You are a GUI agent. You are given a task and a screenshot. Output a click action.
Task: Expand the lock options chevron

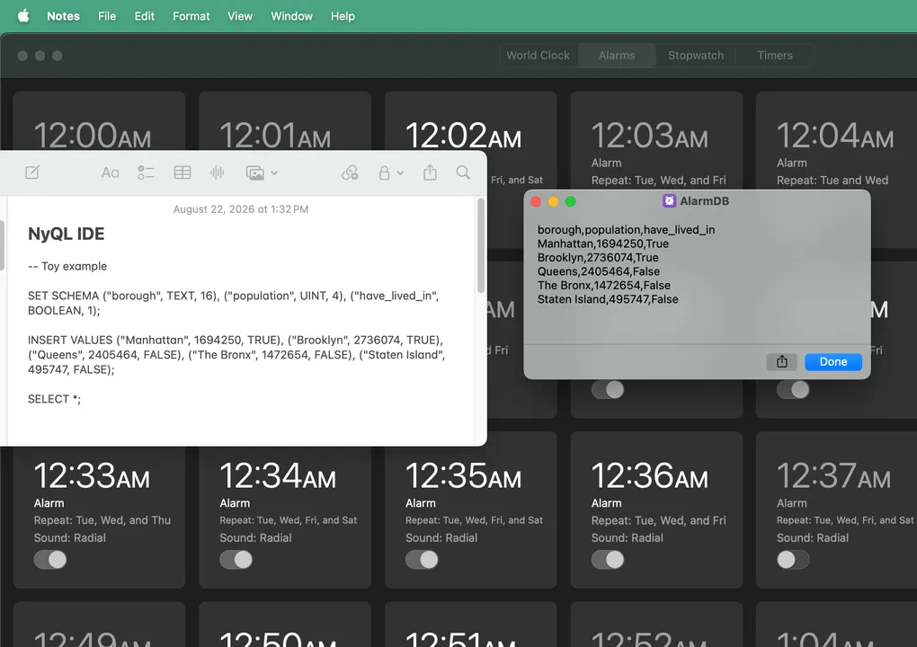(x=400, y=173)
